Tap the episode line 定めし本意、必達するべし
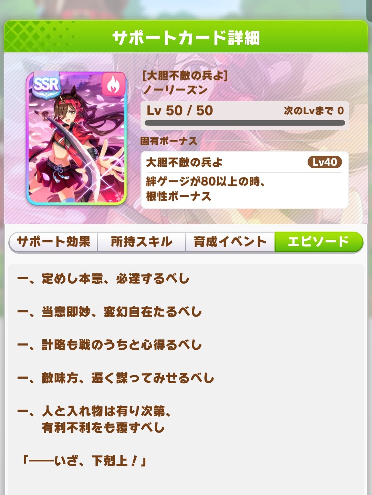This screenshot has width=372, height=495. (x=104, y=279)
